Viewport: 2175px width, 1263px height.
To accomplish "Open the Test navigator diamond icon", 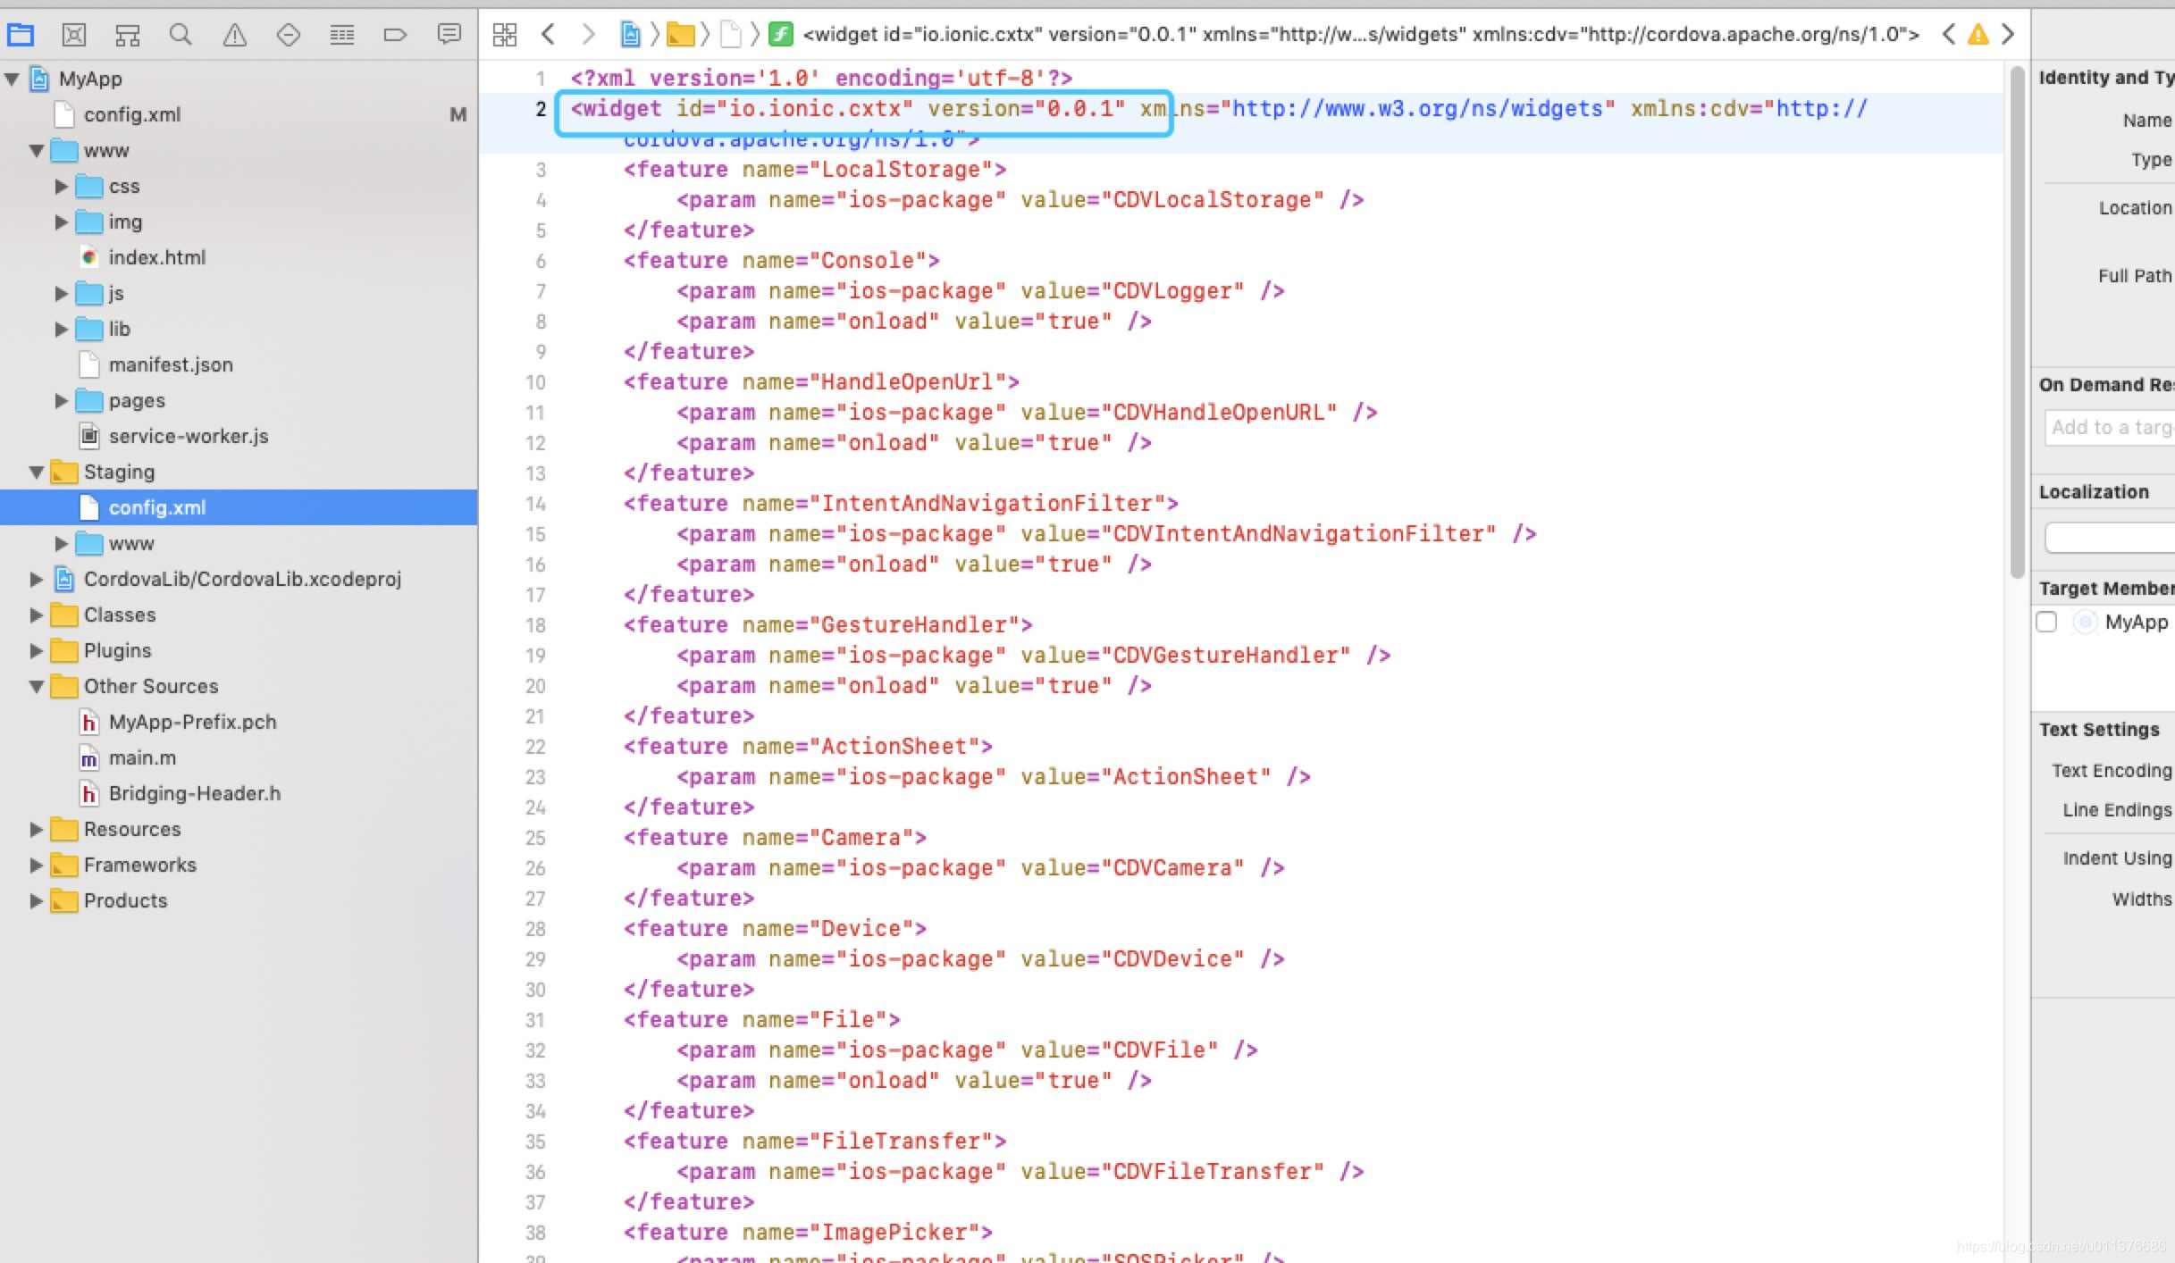I will pyautogui.click(x=288, y=35).
